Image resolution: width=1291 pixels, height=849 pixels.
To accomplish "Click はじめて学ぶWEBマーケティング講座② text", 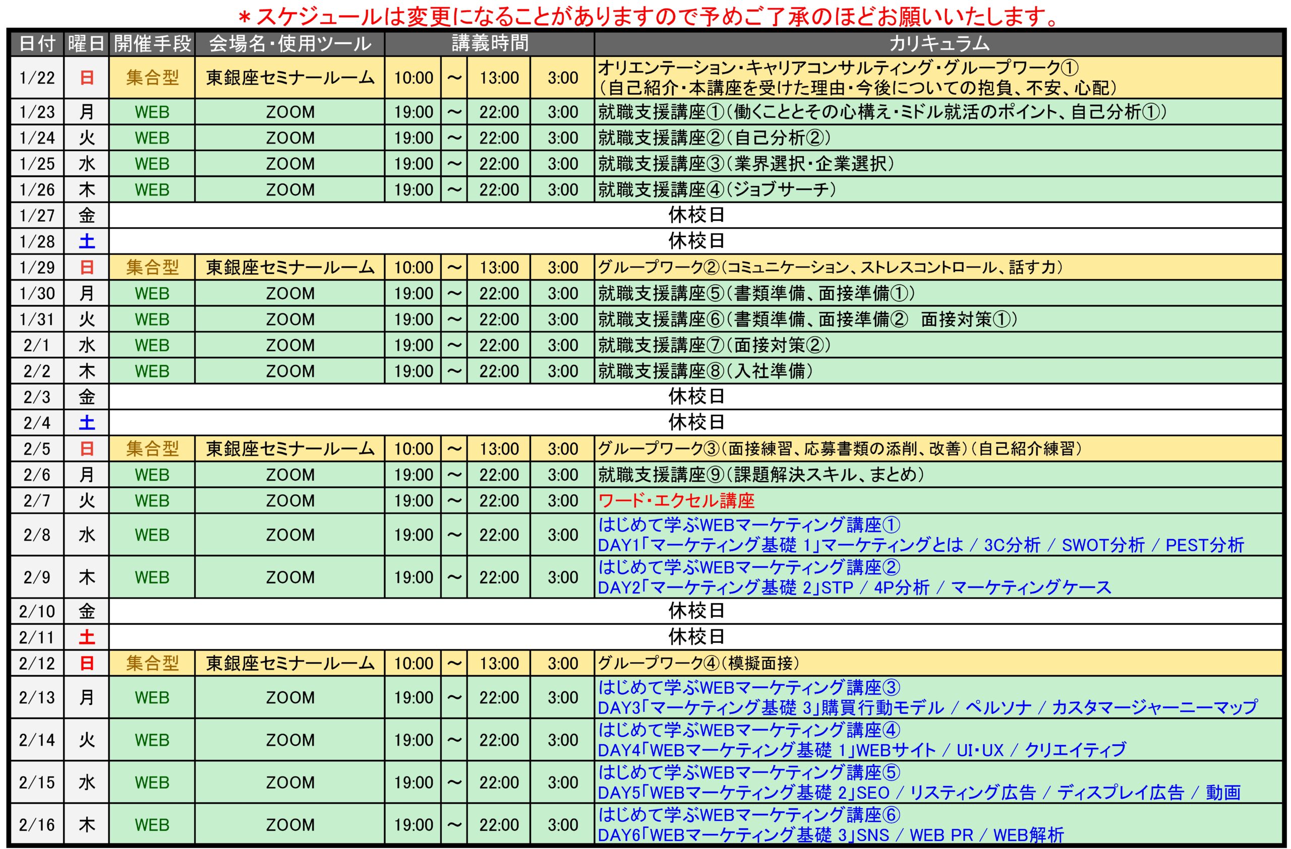I will (x=749, y=567).
